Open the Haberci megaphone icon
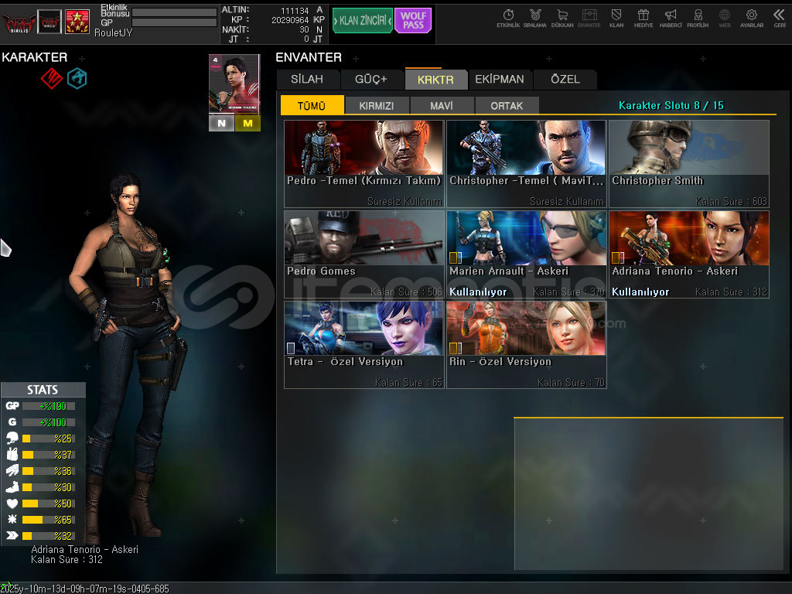Screen dimensions: 792x594 coord(671,18)
